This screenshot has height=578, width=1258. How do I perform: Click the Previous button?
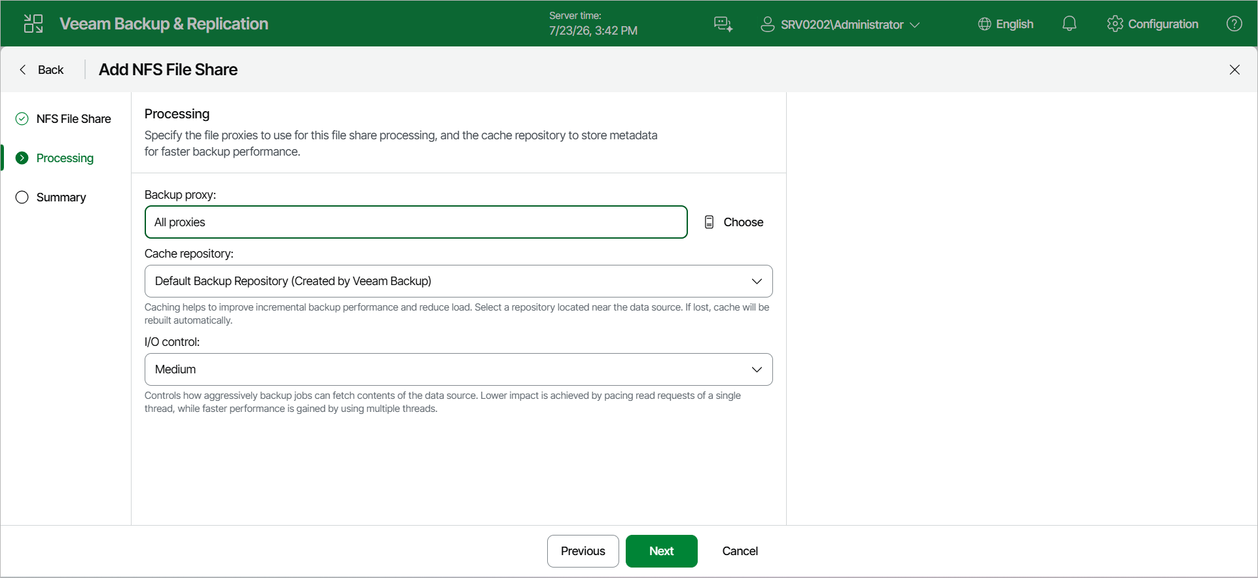[583, 551]
